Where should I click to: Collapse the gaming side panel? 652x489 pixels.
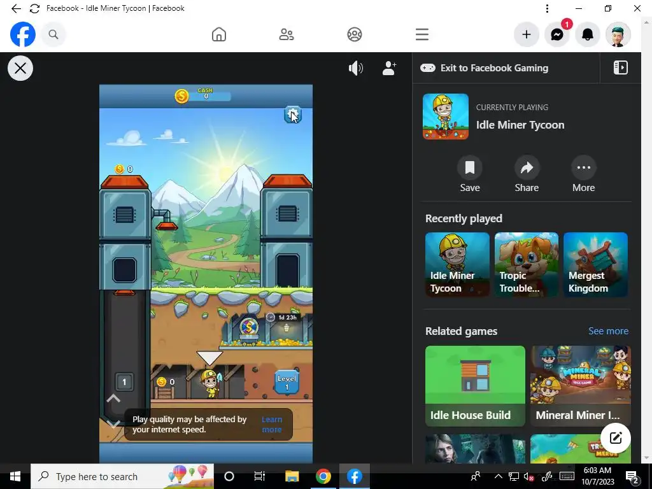[x=620, y=67]
